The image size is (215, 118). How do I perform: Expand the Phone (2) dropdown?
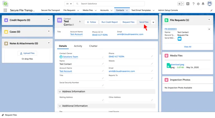coord(102,32)
